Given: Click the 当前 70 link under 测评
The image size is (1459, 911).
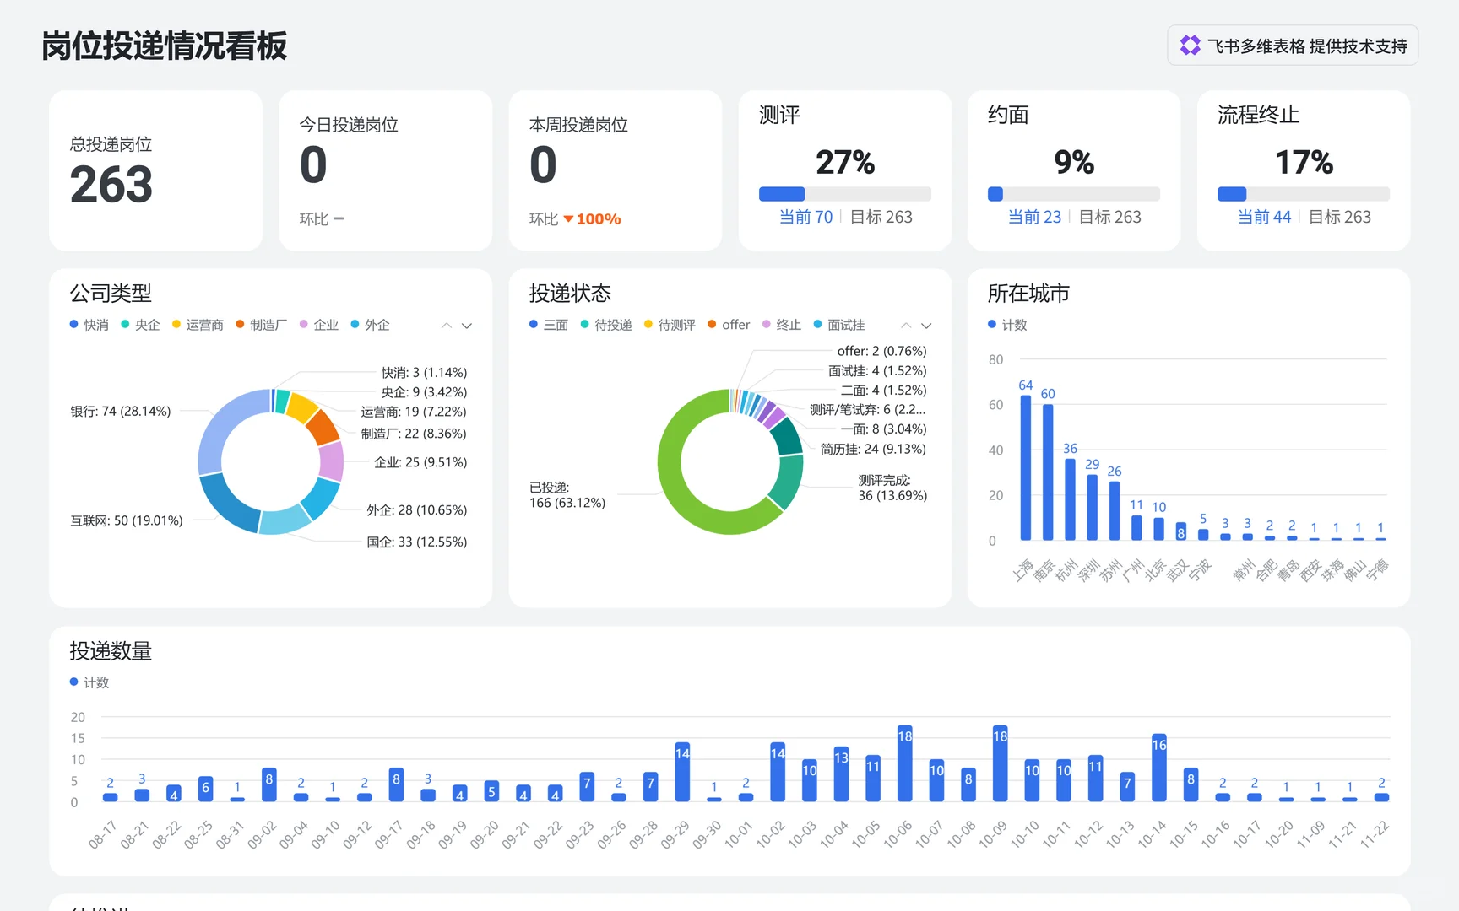Looking at the screenshot, I should (x=805, y=217).
